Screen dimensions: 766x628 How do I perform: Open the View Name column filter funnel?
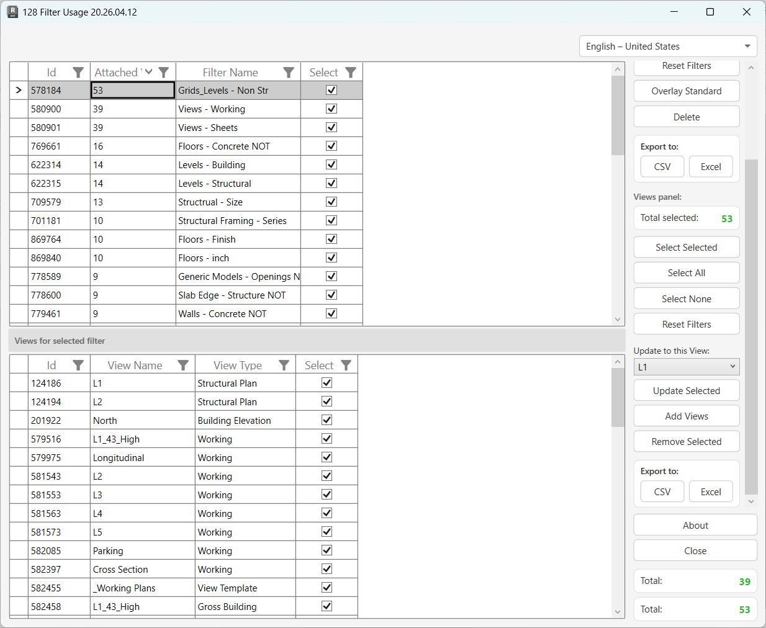click(x=183, y=365)
